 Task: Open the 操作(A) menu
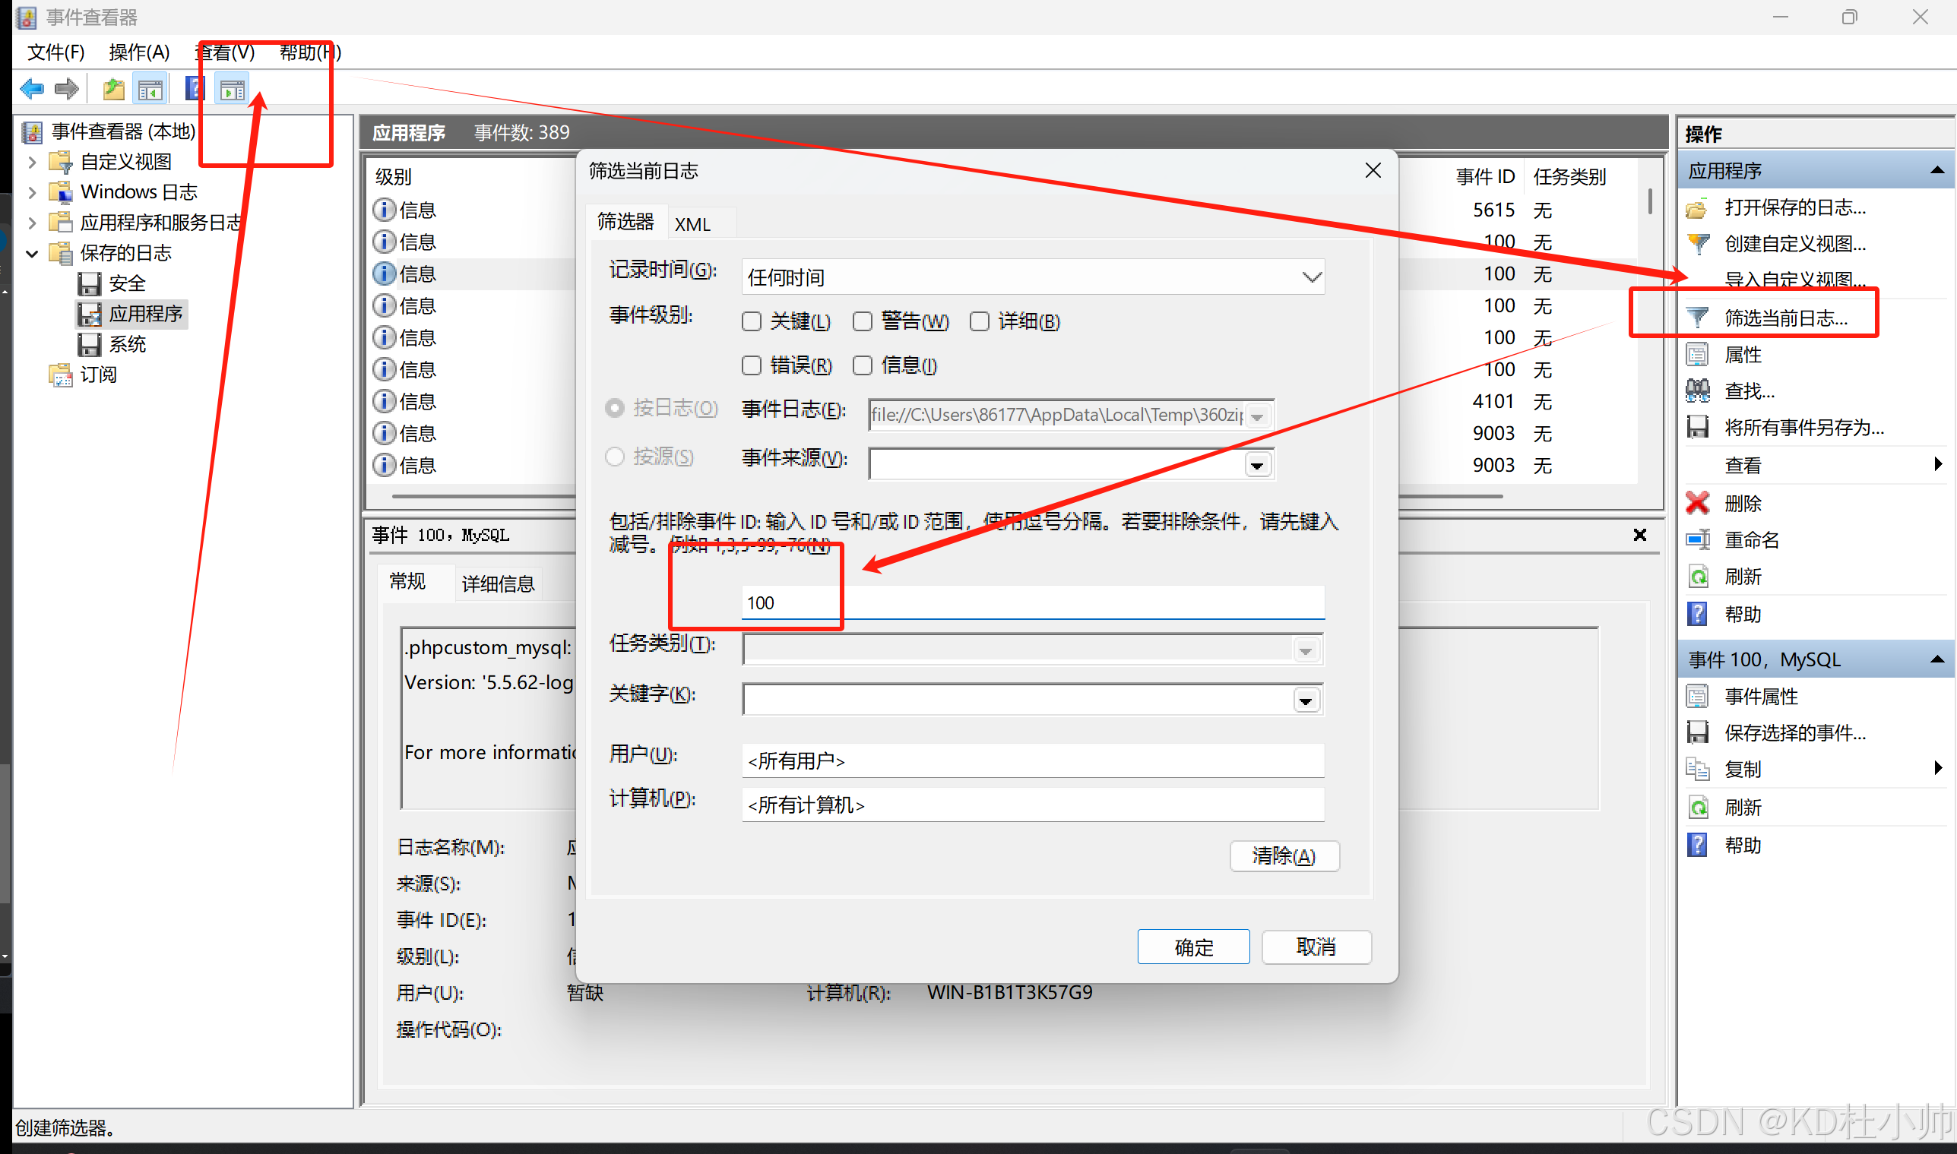point(139,52)
